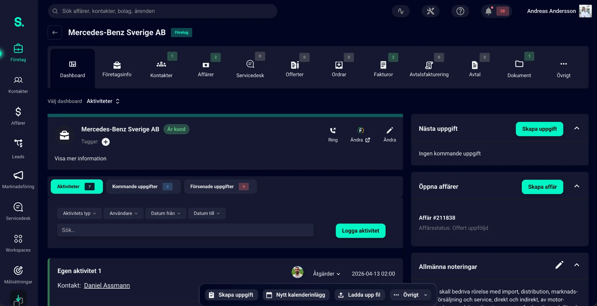
Task: Open the Aktivitets typ dropdown
Action: [x=79, y=213]
